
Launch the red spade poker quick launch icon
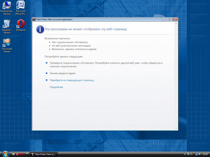pyautogui.click(x=17, y=154)
